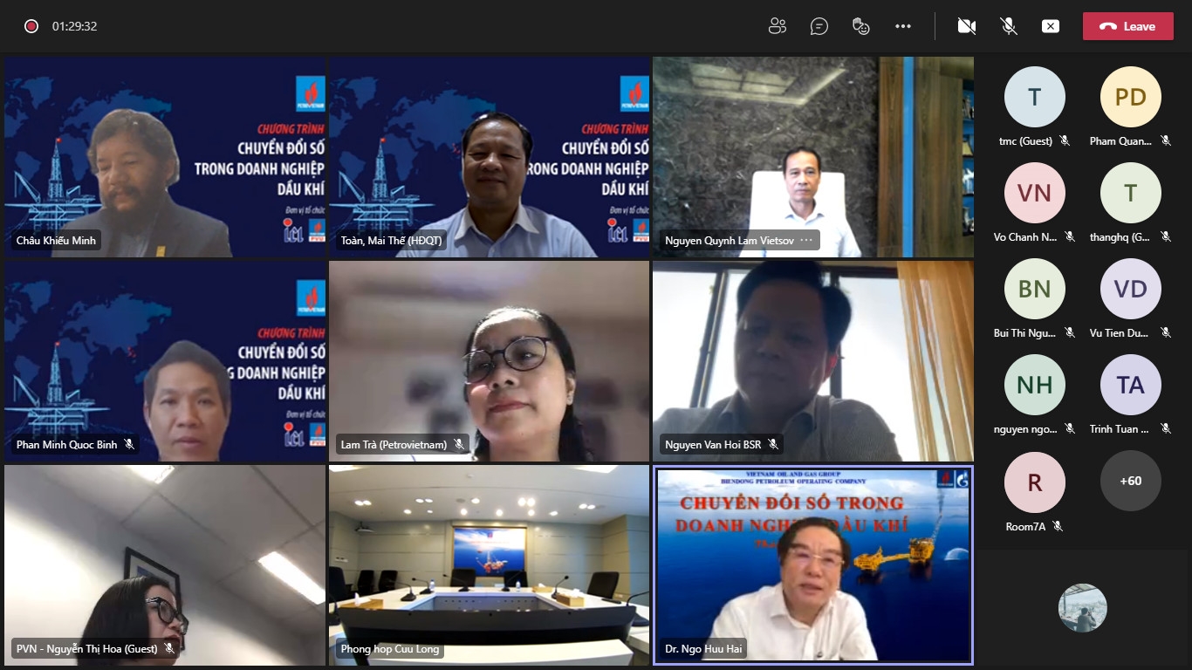Select Dr. Ngo Huu Hai video tile
Viewport: 1192px width, 670px height.
tap(812, 565)
